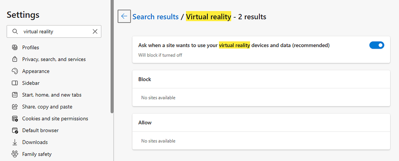
Task: Click the search magnifier icon
Action: coord(15,32)
